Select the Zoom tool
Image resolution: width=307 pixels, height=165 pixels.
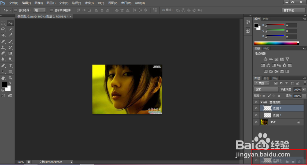10,78
